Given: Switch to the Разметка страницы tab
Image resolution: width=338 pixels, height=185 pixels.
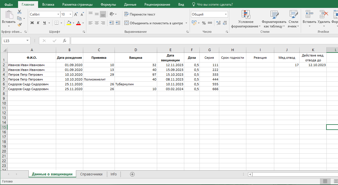Looking at the screenshot, I should pyautogui.click(x=77, y=5).
